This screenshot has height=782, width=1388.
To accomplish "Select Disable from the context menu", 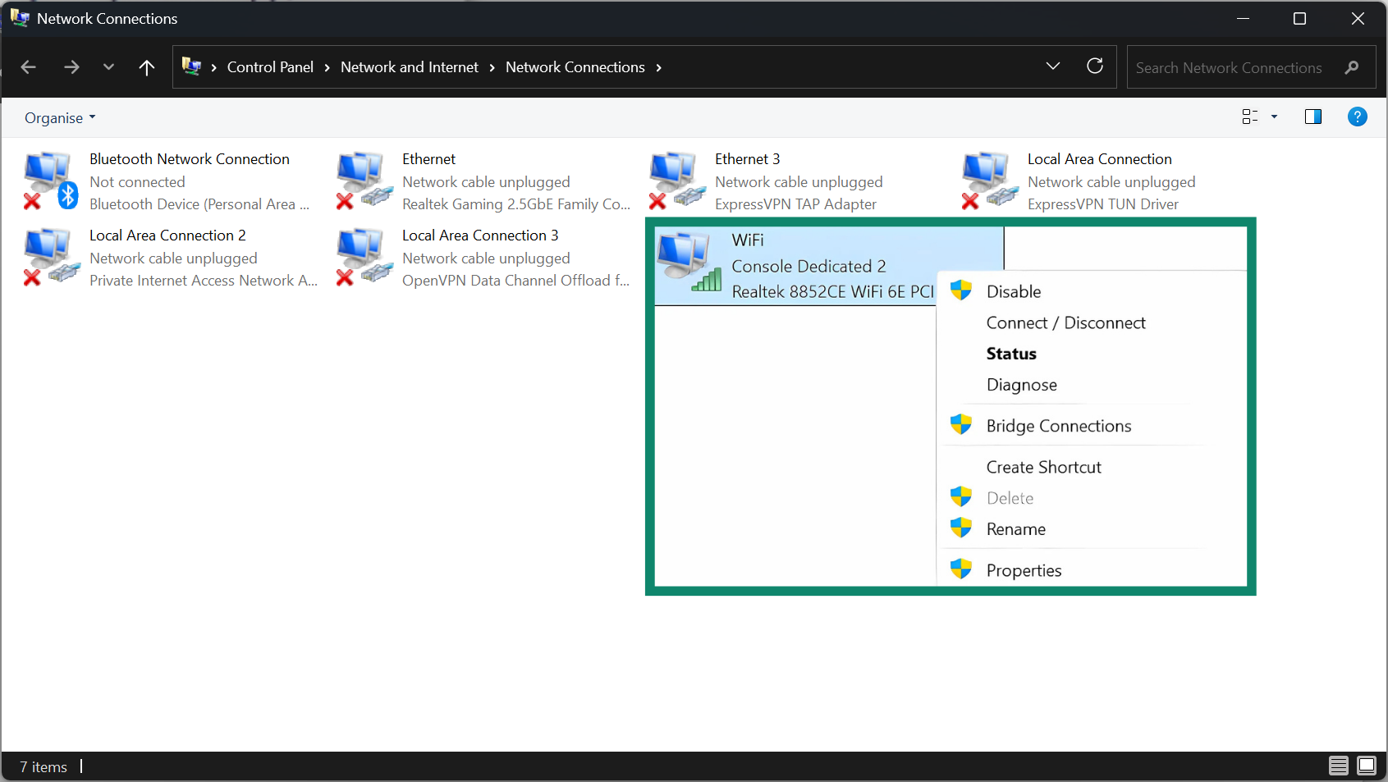I will pyautogui.click(x=1013, y=290).
